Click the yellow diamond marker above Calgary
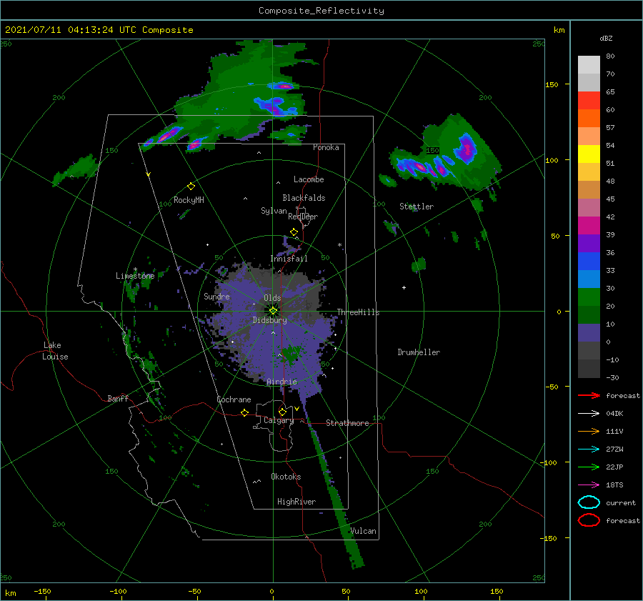Image resolution: width=643 pixels, height=601 pixels. pos(282,412)
